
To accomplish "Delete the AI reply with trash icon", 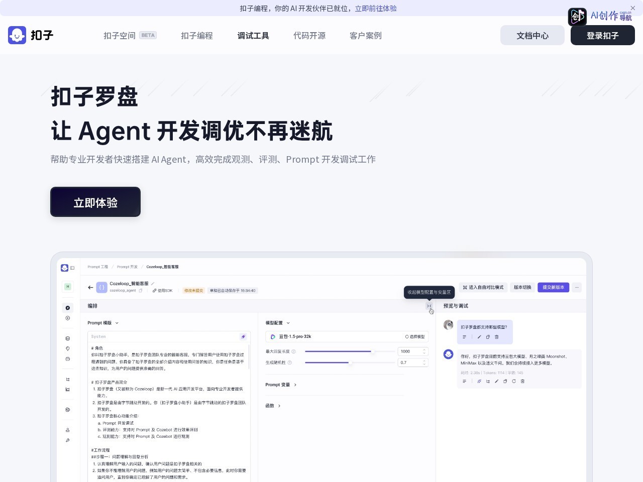I will pos(522,381).
